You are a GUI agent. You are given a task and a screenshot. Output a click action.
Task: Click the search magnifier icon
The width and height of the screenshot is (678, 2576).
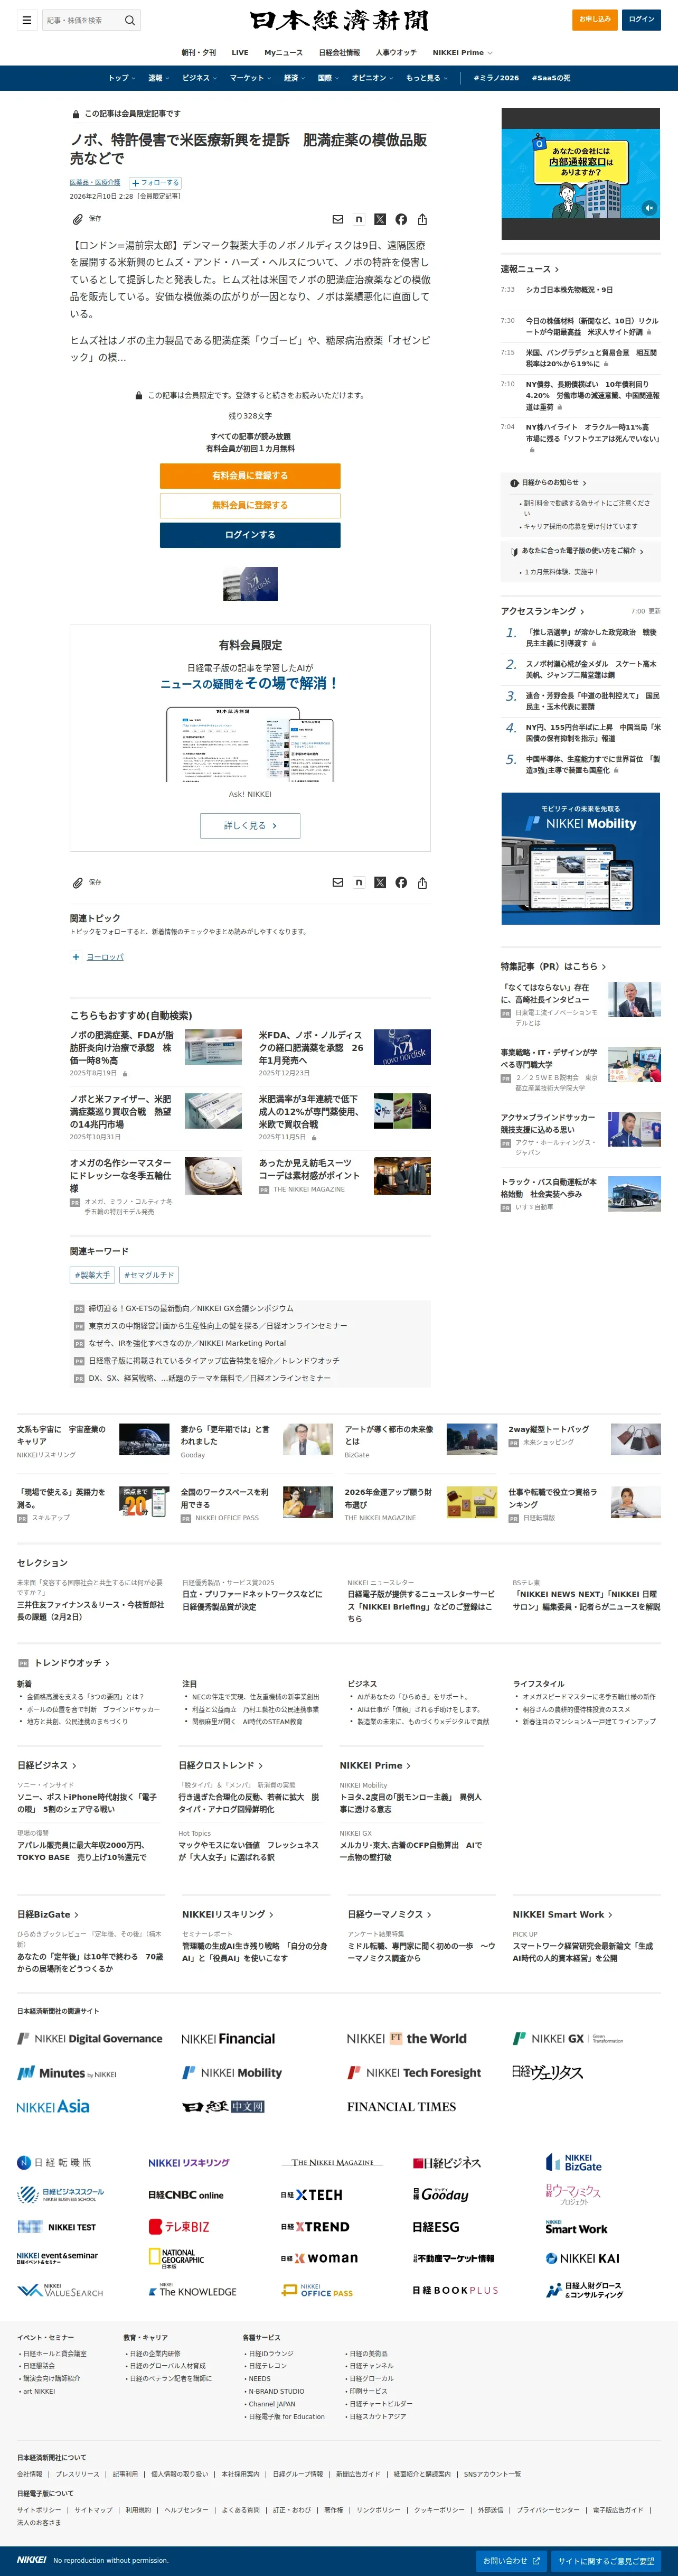[129, 20]
